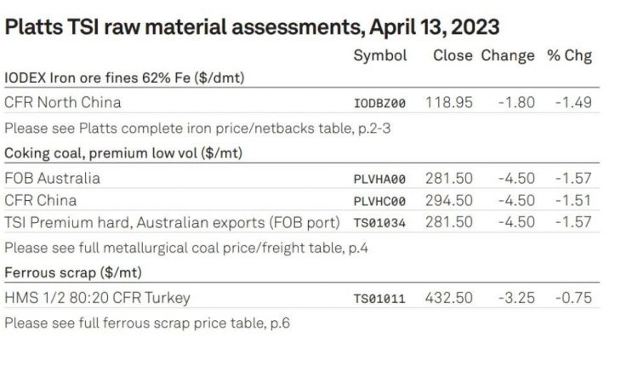Select the Symbol column header
Image resolution: width=638 pixels, height=366 pixels.
coord(380,56)
